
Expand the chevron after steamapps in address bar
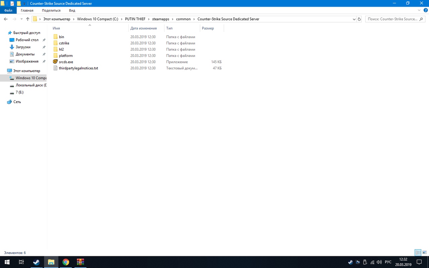point(173,19)
